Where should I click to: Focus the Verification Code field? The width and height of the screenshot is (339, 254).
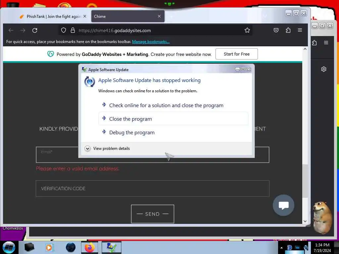click(x=152, y=189)
